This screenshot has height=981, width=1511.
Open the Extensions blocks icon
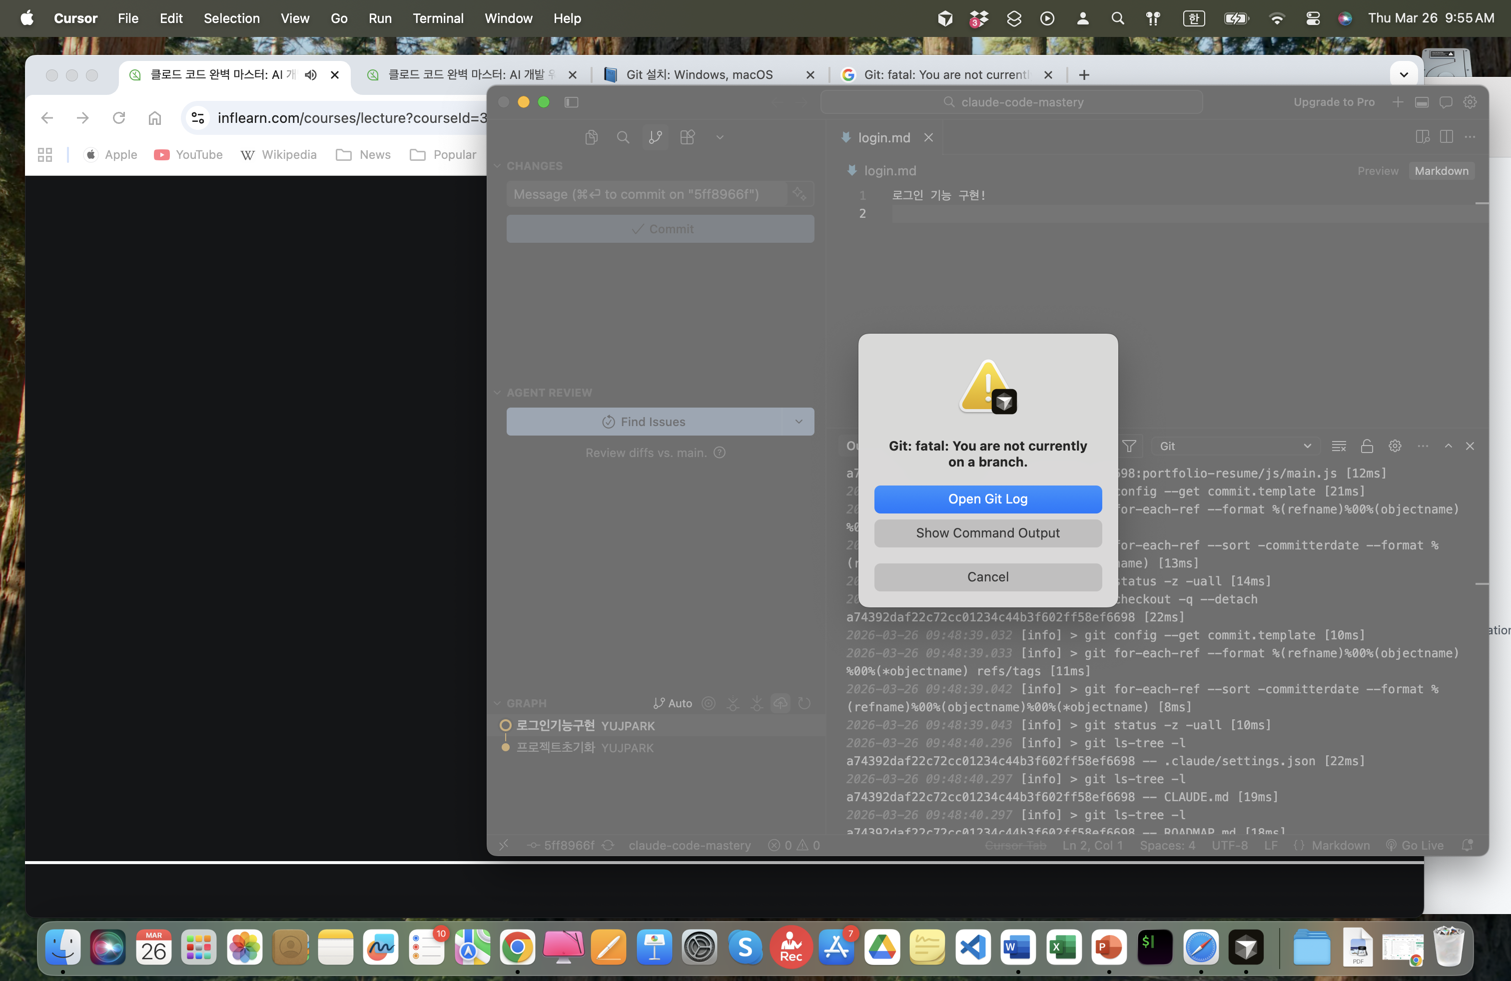[687, 137]
